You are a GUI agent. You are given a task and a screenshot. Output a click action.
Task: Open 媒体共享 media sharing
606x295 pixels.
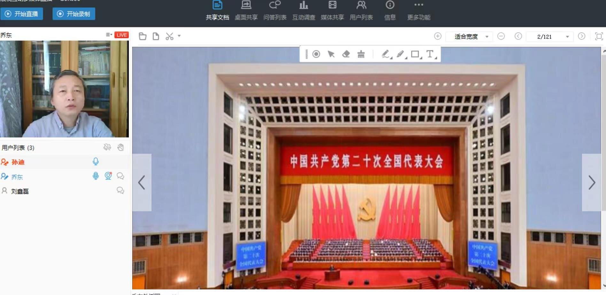[332, 11]
